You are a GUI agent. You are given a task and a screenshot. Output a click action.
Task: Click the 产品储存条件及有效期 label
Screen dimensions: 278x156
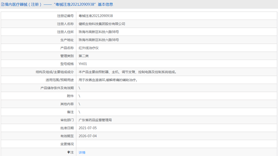(x=57, y=88)
